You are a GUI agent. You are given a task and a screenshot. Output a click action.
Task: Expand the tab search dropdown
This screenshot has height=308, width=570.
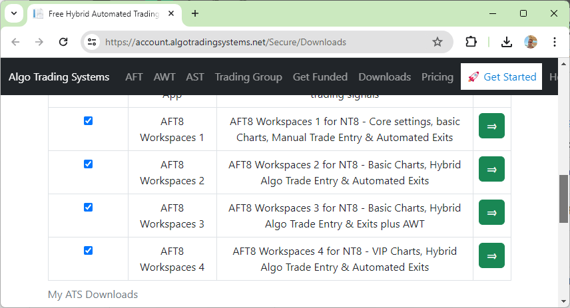click(14, 13)
